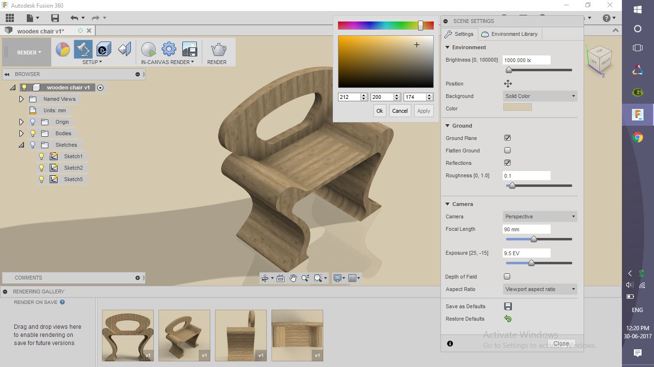Click the Close button in Scene Settings
The height and width of the screenshot is (367, 654).
[561, 344]
